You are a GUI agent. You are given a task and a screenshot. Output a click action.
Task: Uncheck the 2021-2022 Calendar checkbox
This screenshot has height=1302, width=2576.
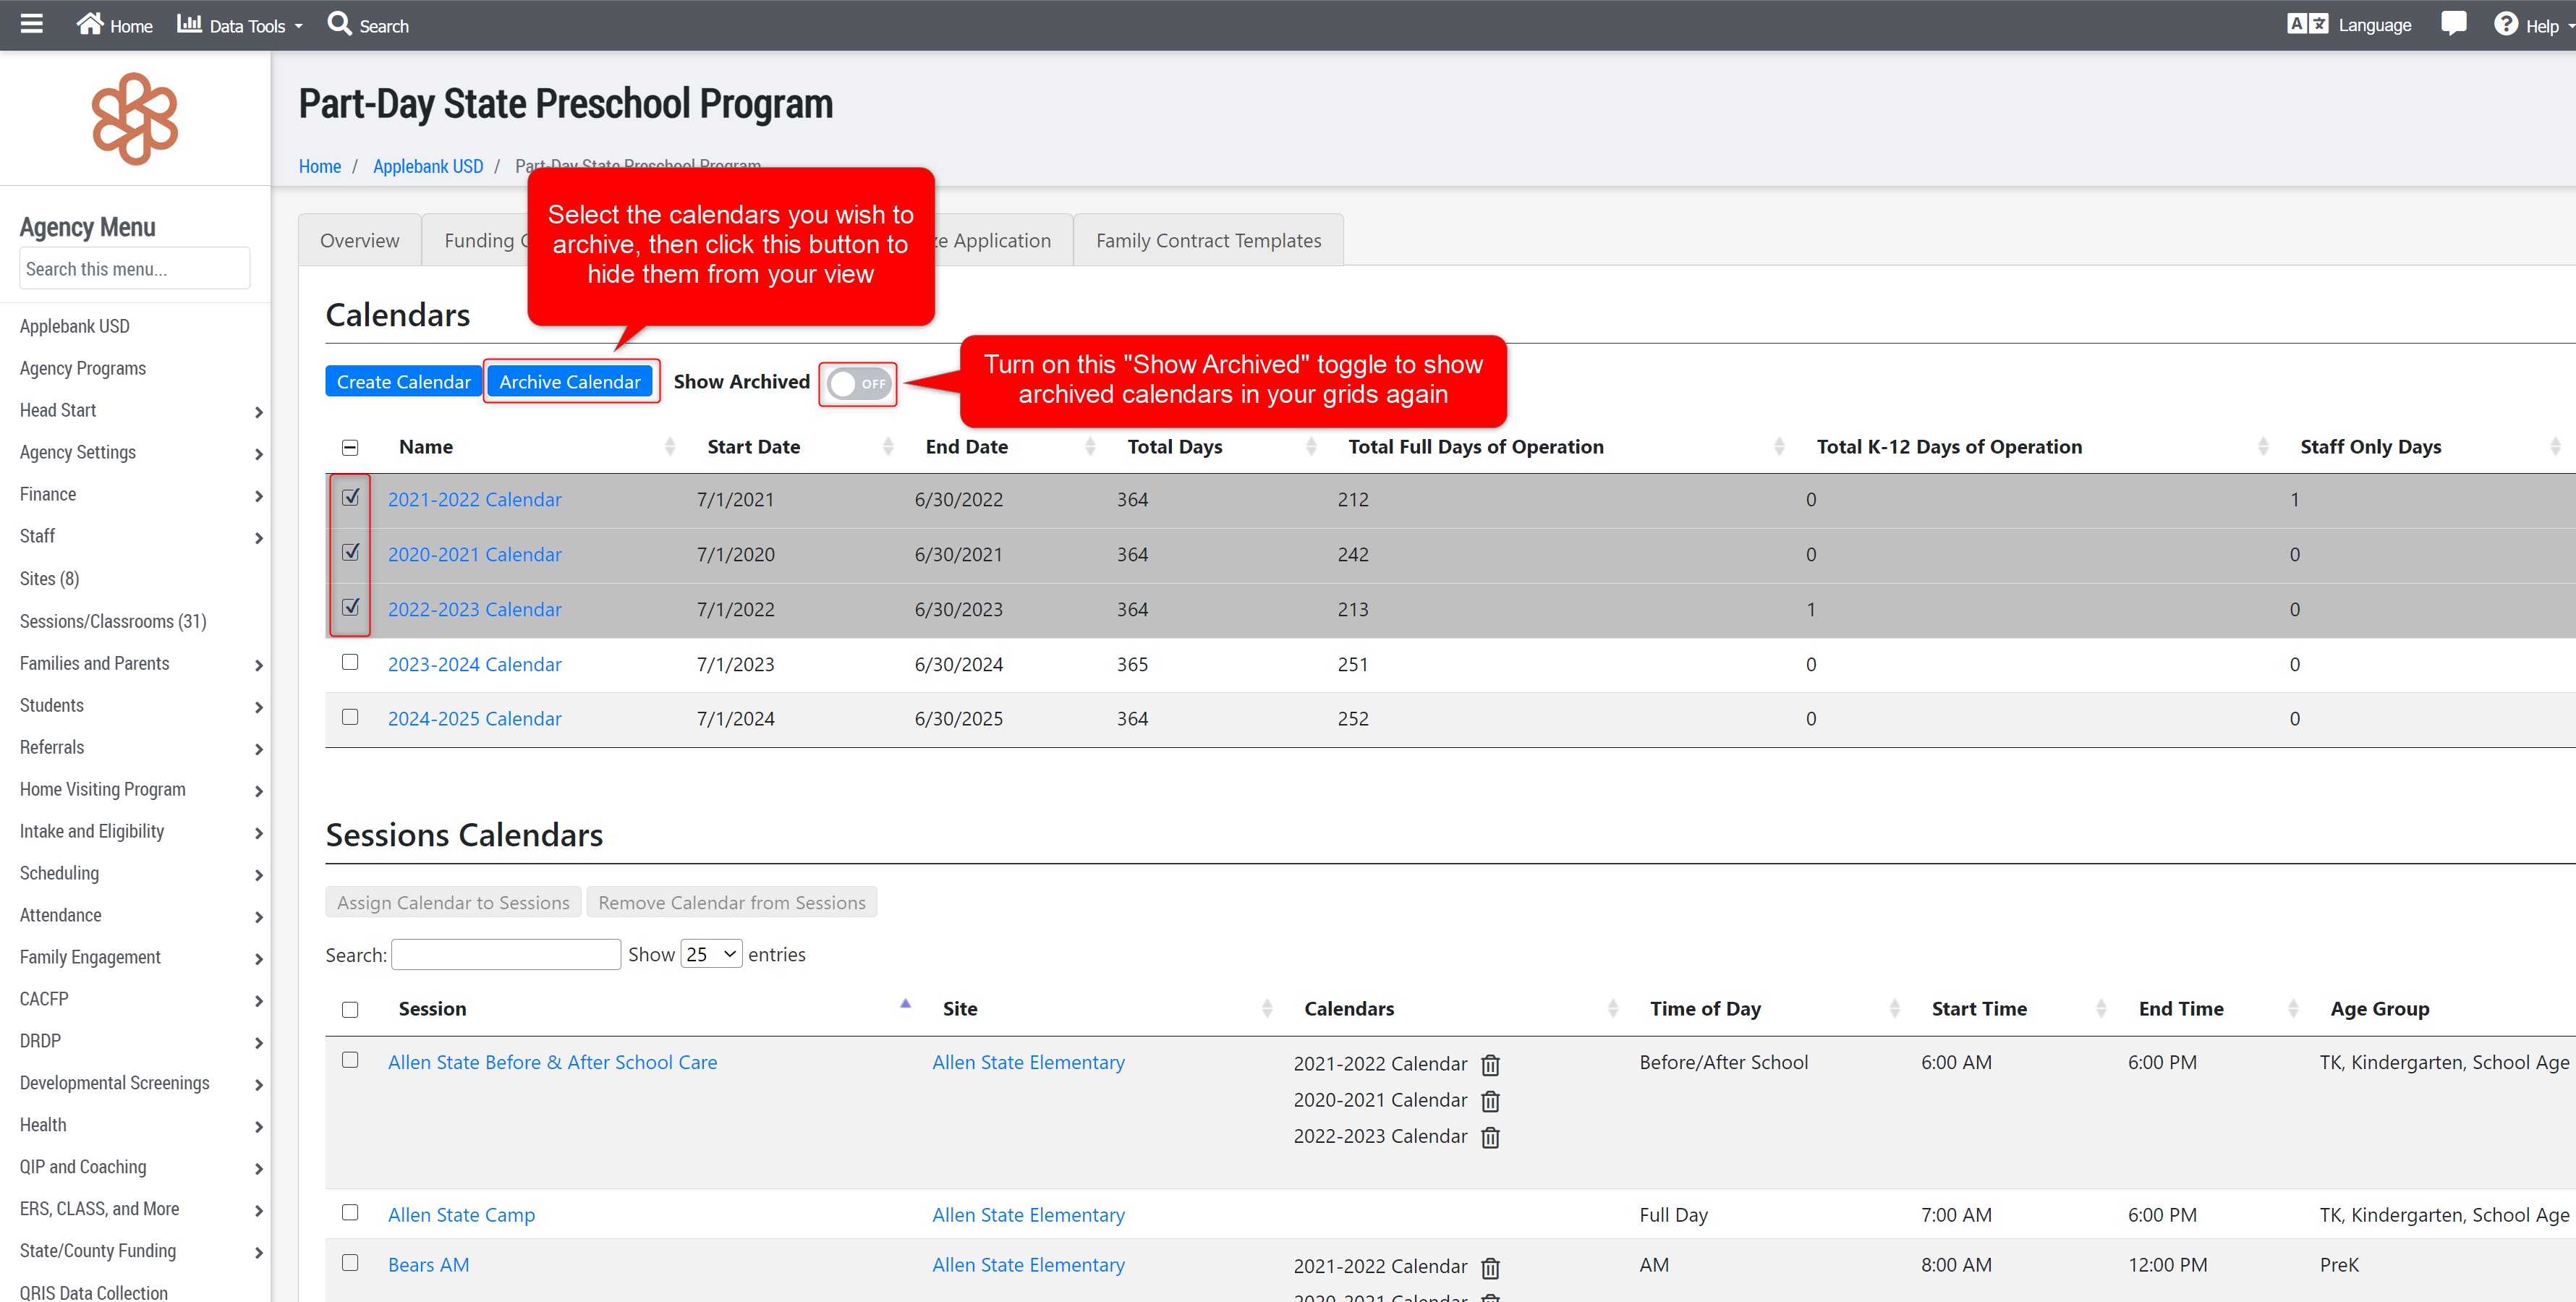(x=350, y=497)
